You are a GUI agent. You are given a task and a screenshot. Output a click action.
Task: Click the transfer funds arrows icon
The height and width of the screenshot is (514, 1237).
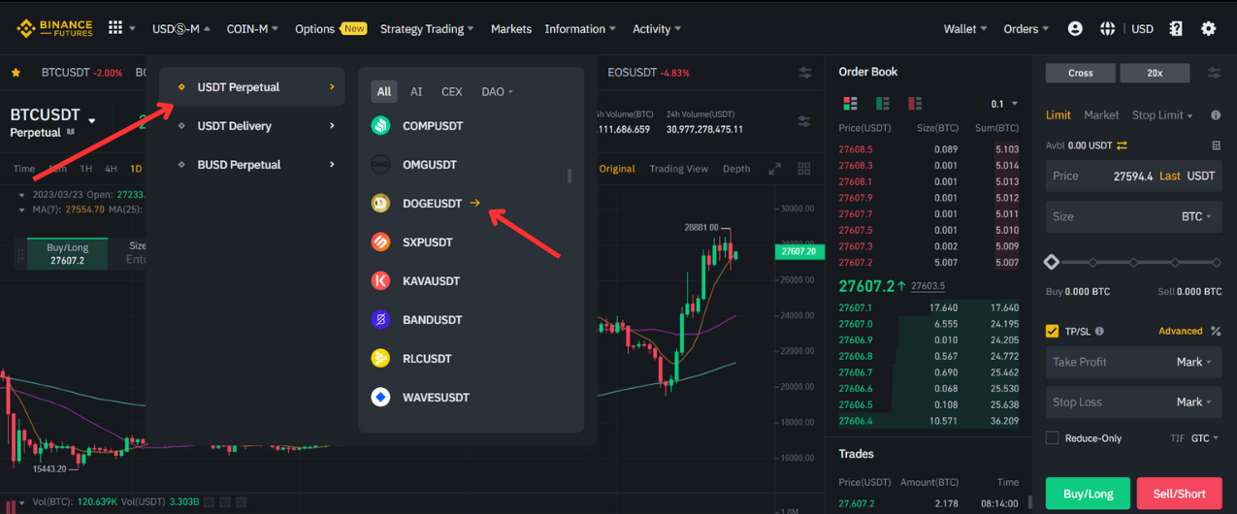[x=1123, y=145]
